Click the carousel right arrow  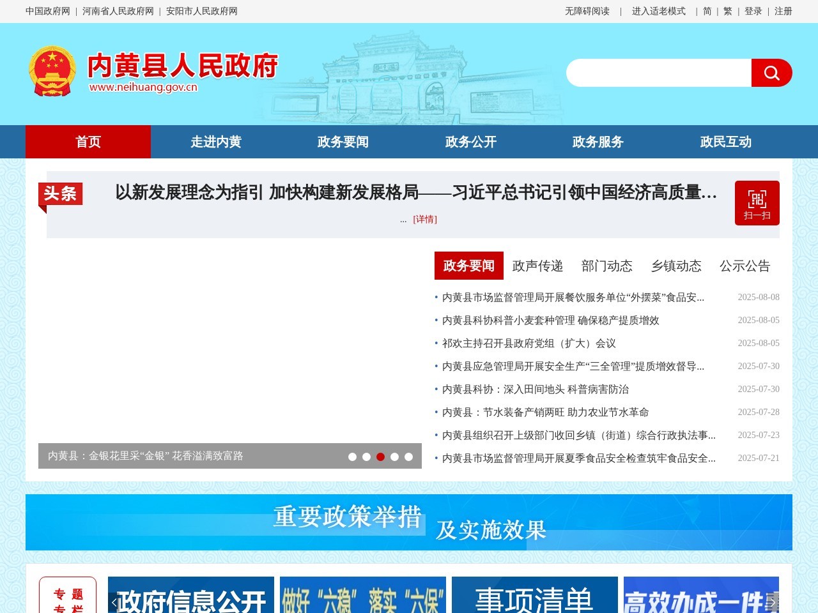(x=772, y=602)
